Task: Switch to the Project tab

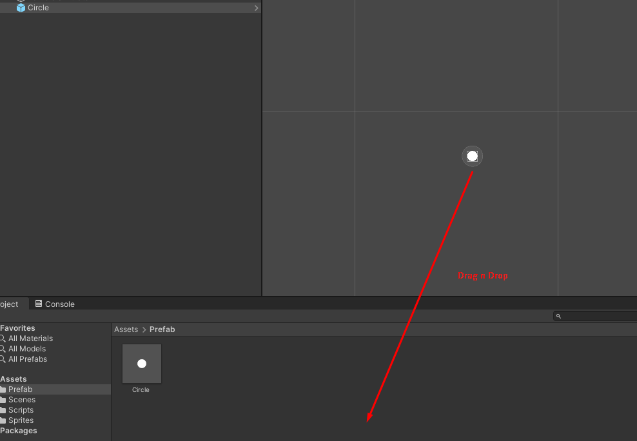Action: (10, 304)
